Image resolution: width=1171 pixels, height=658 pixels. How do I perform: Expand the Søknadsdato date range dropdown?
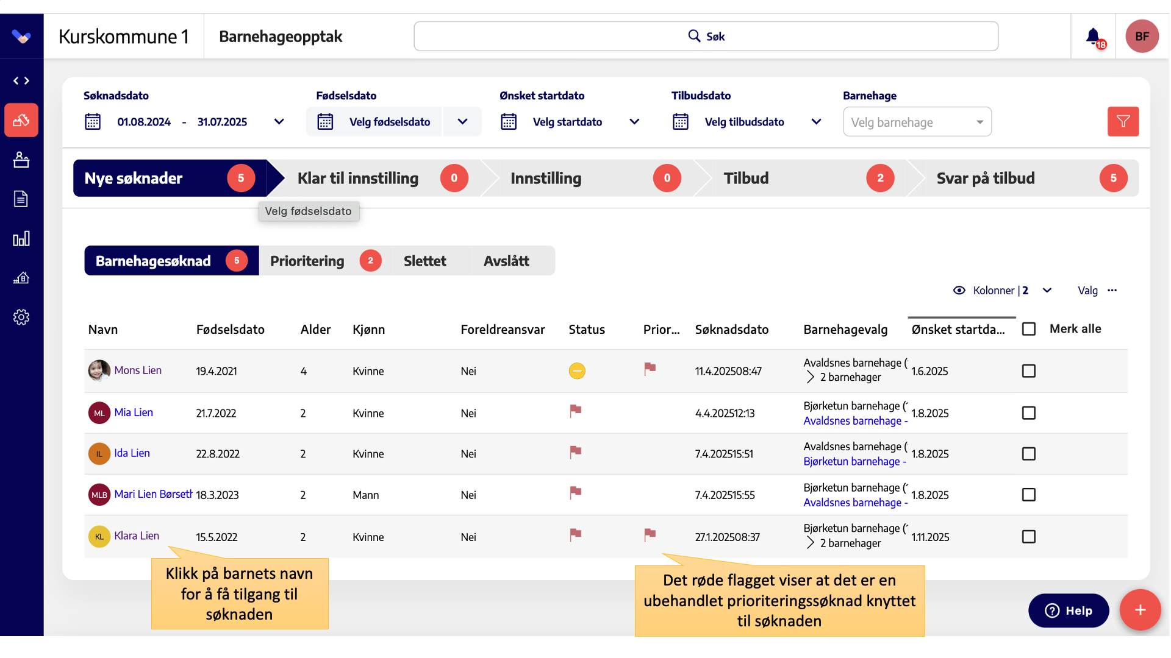[279, 122]
